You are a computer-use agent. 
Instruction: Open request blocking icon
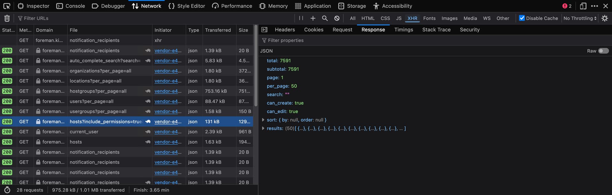click(337, 18)
